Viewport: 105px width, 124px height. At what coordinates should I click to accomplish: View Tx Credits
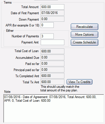coord(79,82)
